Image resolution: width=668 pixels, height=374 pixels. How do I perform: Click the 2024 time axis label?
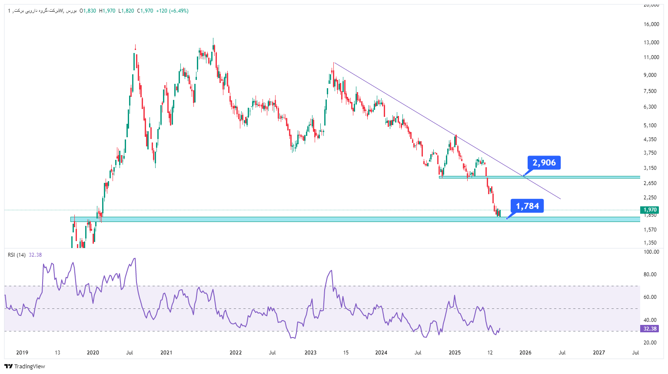click(x=381, y=353)
